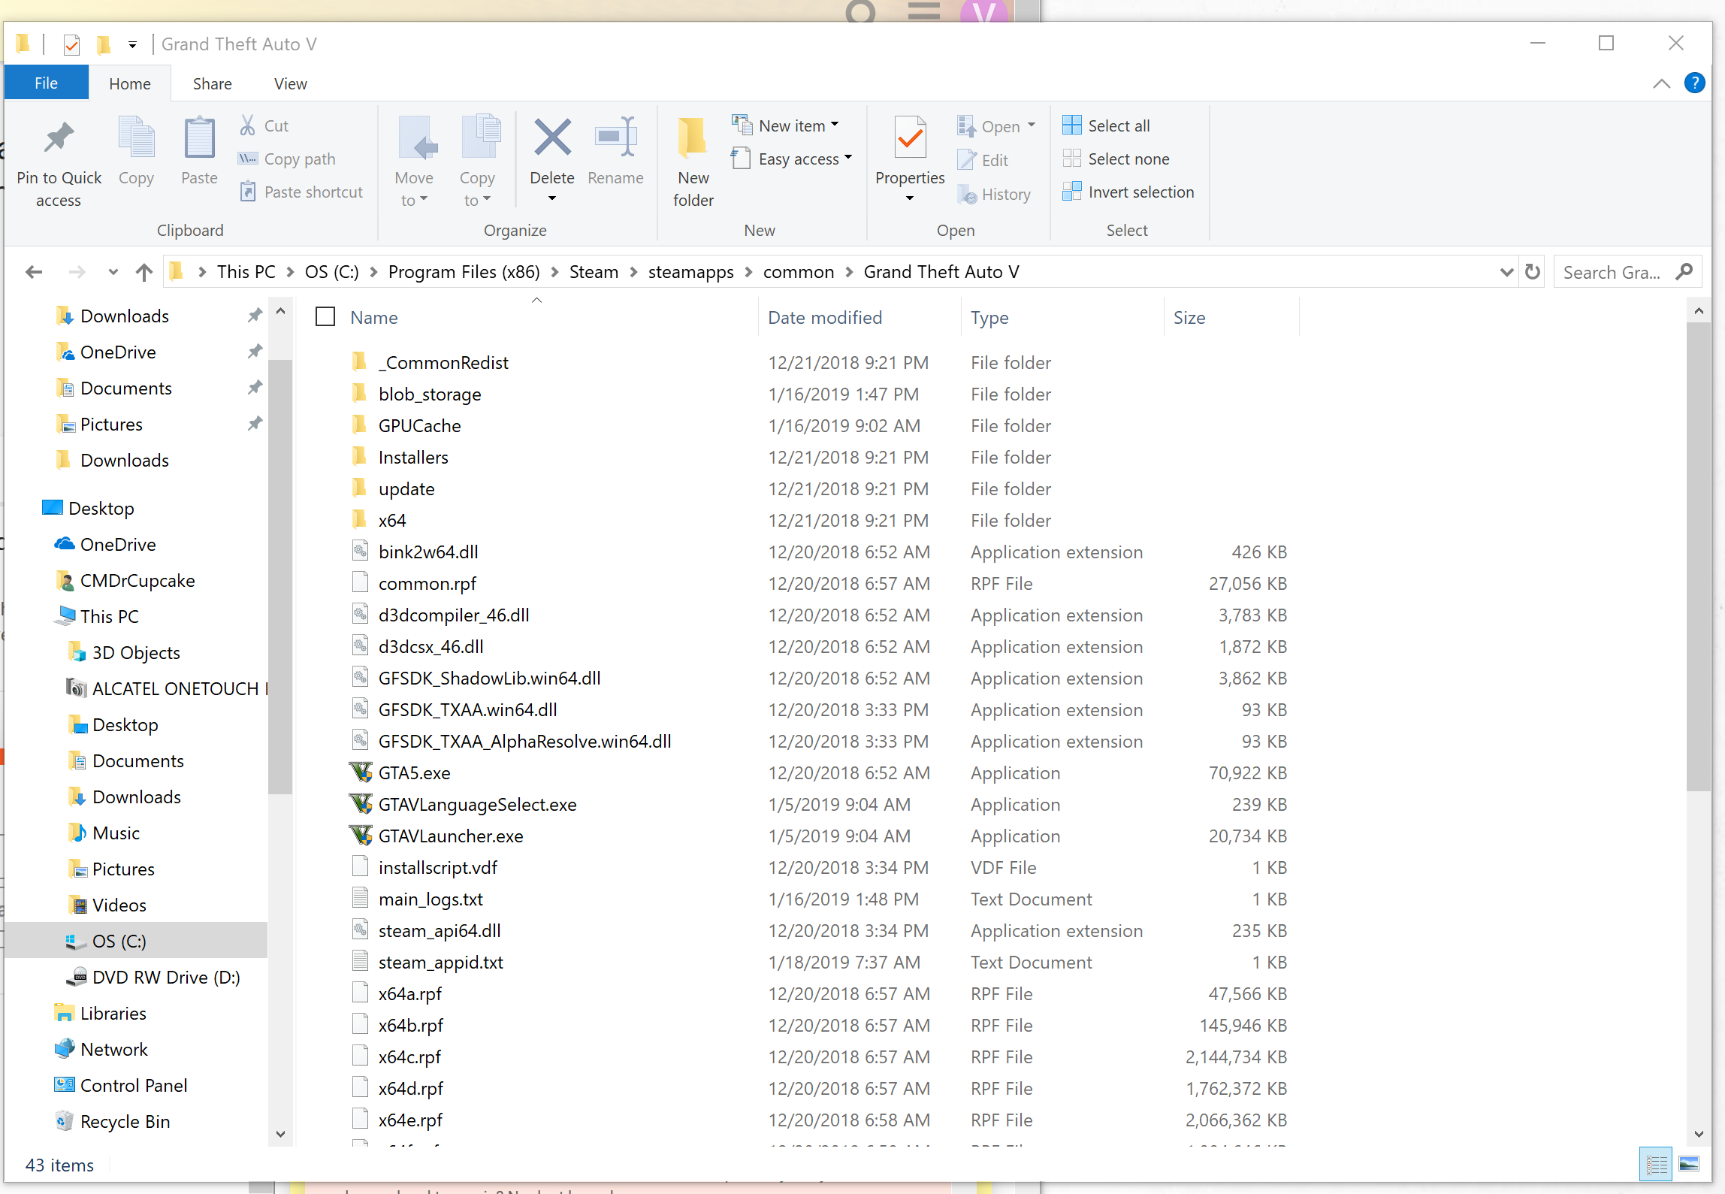Click the Up arrow navigation icon

[144, 272]
